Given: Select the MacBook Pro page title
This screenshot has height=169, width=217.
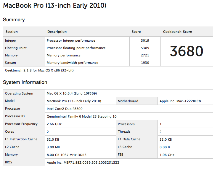Looking at the screenshot, I should tap(55, 6).
